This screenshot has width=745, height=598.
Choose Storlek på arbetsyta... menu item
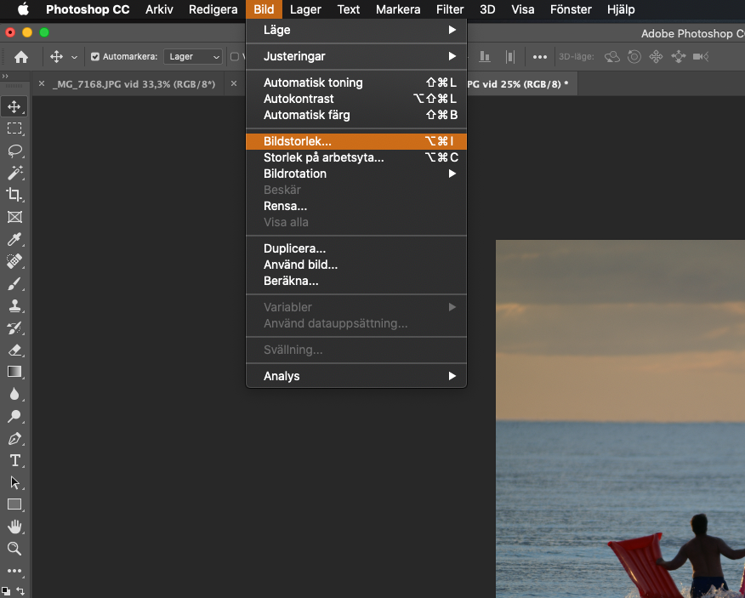click(x=355, y=157)
